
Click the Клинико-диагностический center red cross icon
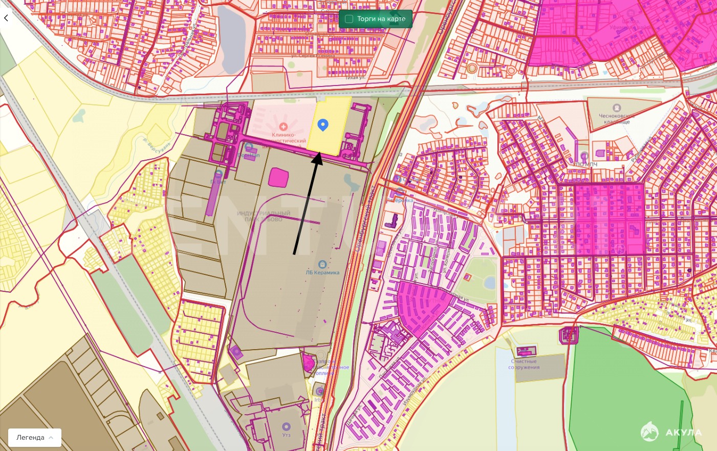(x=283, y=126)
